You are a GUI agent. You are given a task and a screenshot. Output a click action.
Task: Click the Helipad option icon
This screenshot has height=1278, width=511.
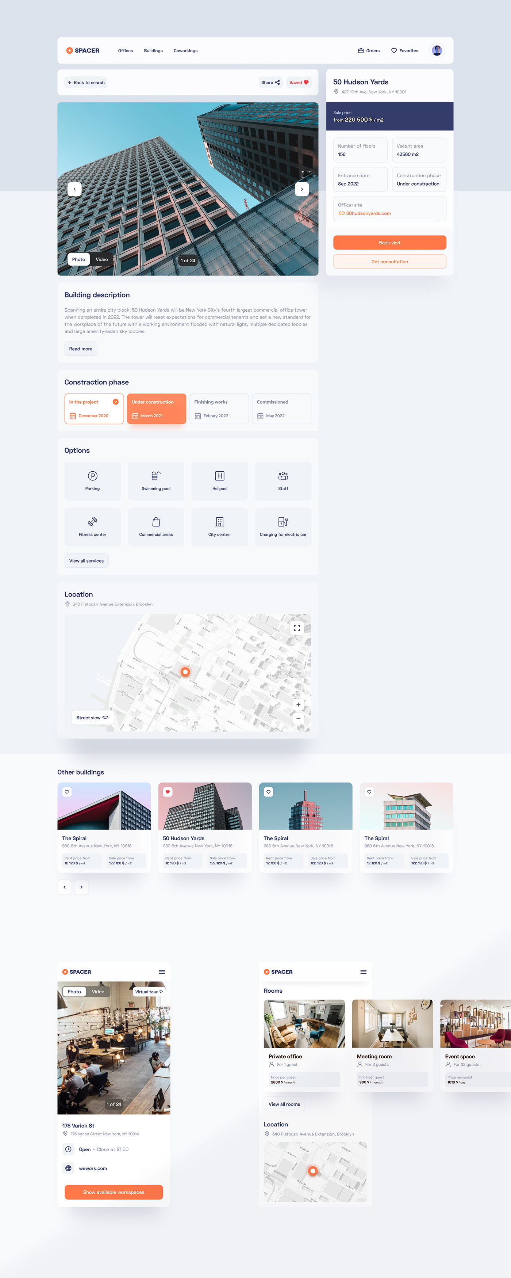(x=220, y=476)
